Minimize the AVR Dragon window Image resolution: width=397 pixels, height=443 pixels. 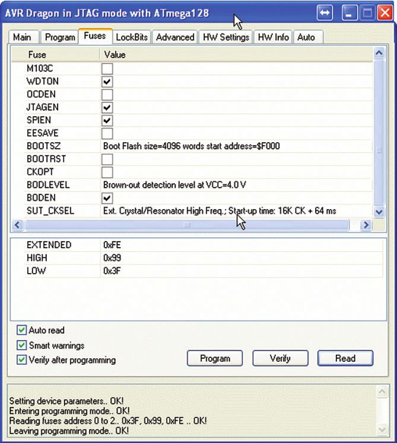(x=350, y=12)
